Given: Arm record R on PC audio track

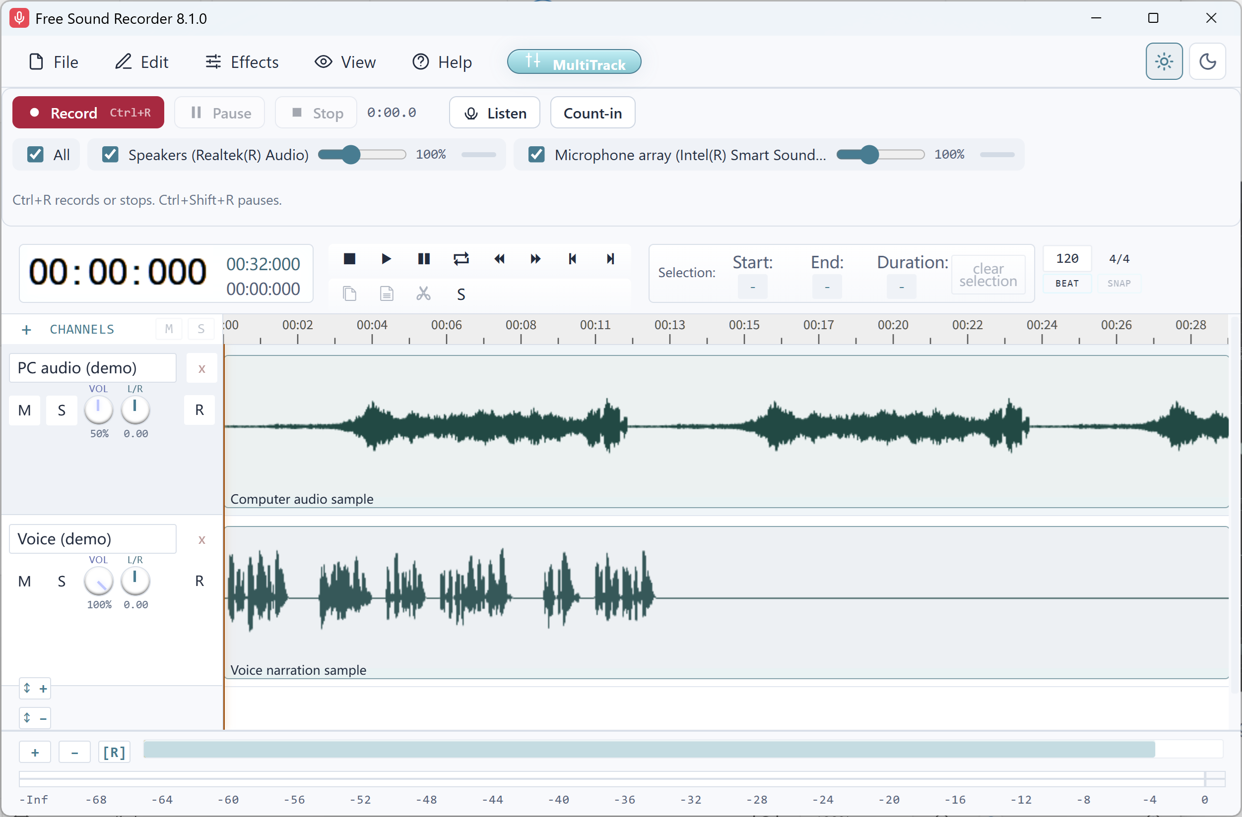Looking at the screenshot, I should point(199,410).
